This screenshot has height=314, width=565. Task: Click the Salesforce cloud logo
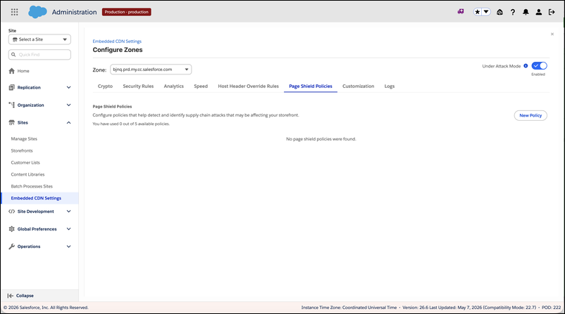pyautogui.click(x=37, y=12)
